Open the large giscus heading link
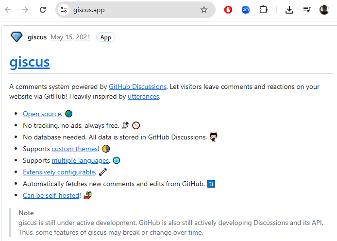This screenshot has width=337, height=241. pos(30,62)
